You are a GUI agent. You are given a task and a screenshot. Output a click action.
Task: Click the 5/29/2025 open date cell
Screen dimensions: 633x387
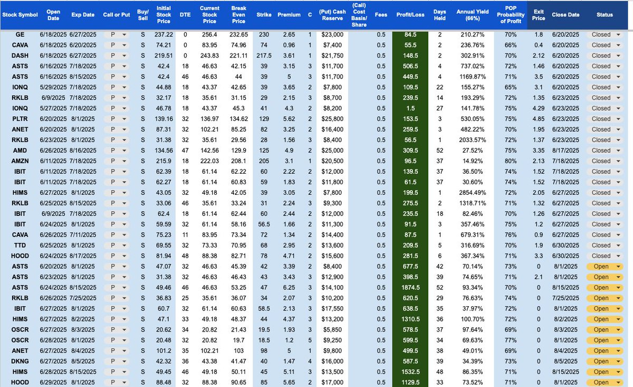point(53,87)
